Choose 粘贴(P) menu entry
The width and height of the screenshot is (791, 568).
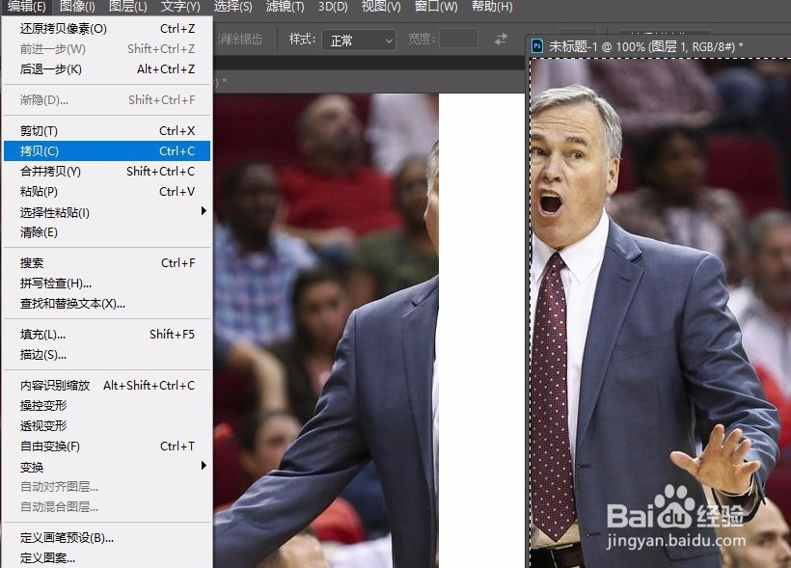point(107,192)
